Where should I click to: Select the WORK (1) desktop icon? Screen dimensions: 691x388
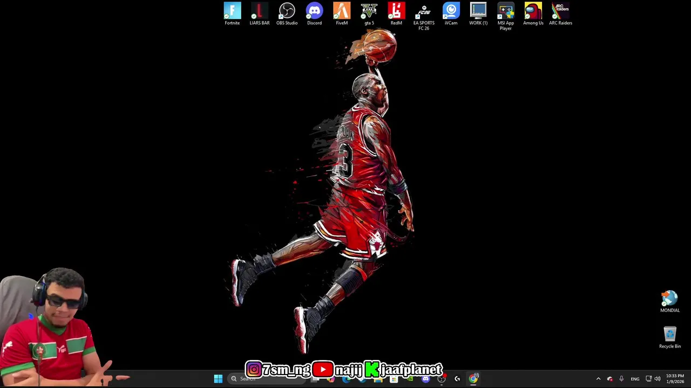tap(478, 14)
